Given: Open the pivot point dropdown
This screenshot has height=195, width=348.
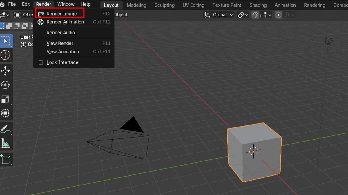Looking at the screenshot, I should pyautogui.click(x=243, y=15).
